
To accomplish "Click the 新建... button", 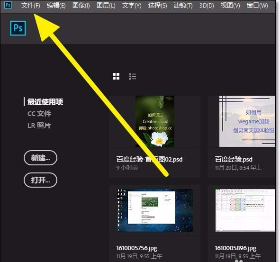I will click(x=40, y=158).
